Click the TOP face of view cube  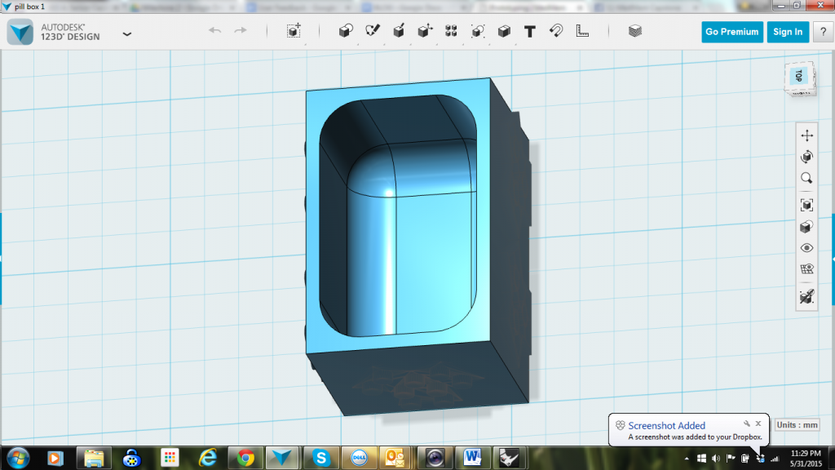tap(798, 76)
